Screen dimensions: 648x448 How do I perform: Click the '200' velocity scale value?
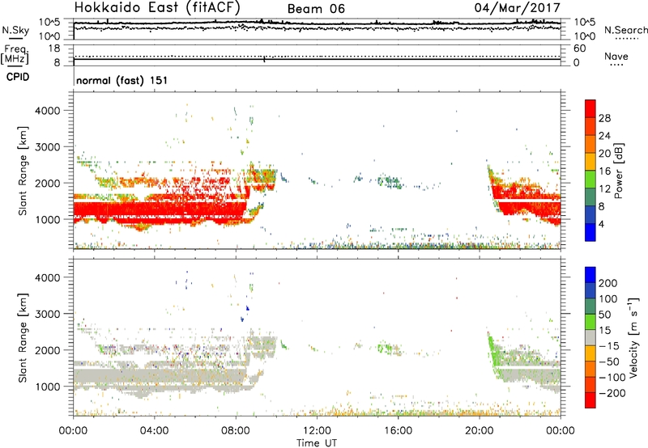608,283
